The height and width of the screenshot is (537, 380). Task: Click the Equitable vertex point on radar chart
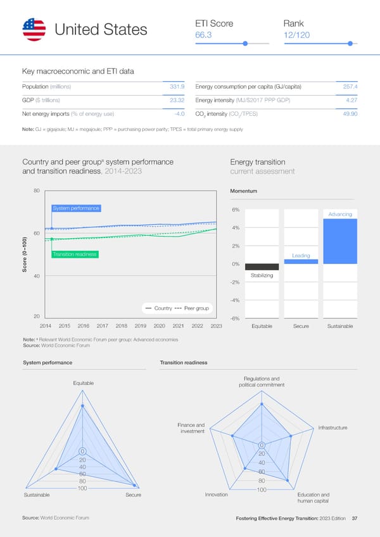point(83,406)
